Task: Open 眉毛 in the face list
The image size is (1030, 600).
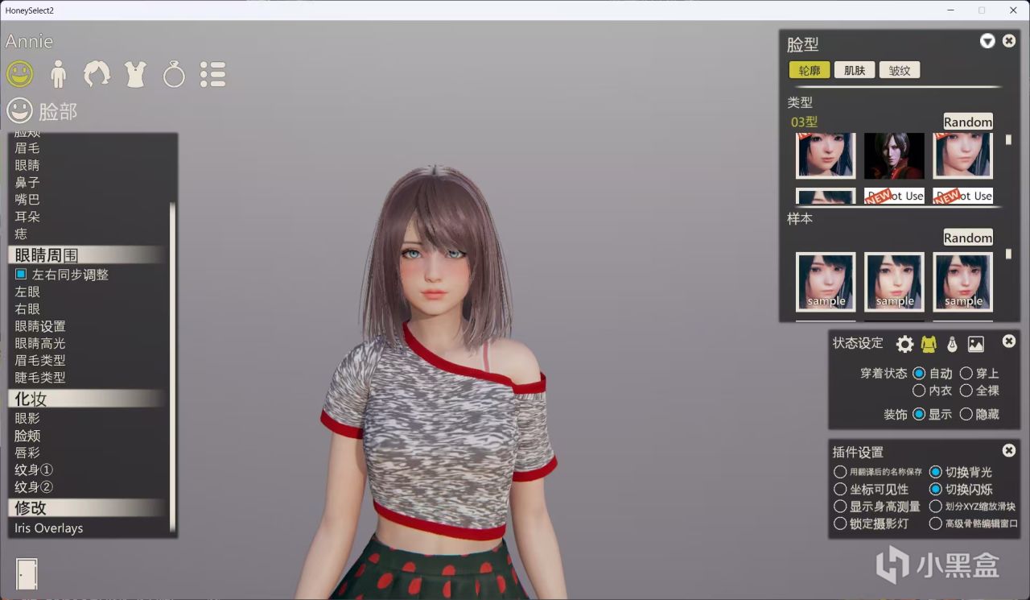Action: click(x=27, y=148)
